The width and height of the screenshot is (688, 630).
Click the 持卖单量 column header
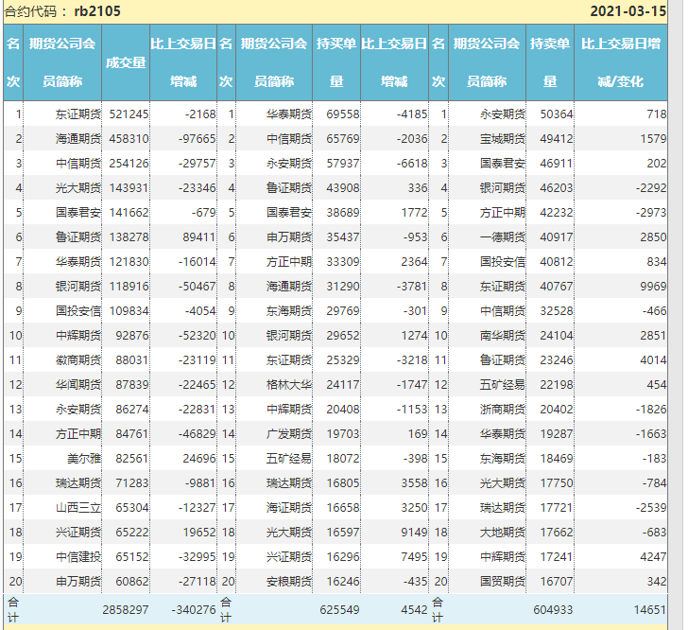coord(549,62)
